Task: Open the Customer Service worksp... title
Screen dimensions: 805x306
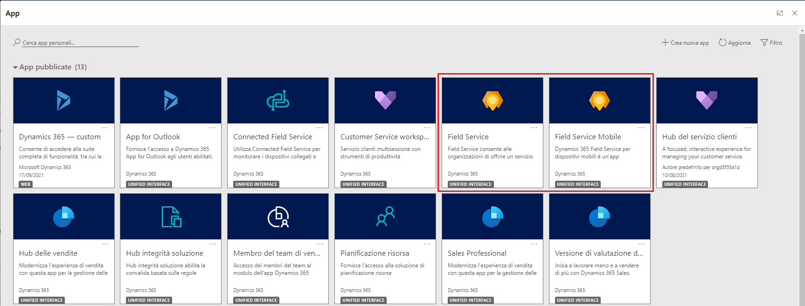Action: pyautogui.click(x=385, y=137)
